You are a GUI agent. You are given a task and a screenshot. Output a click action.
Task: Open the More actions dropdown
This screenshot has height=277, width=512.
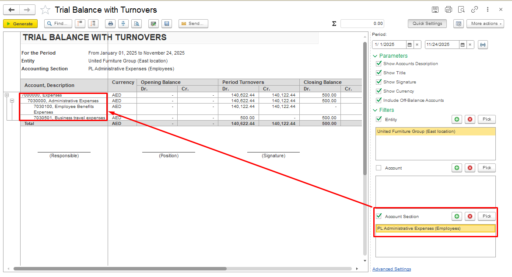(x=485, y=24)
